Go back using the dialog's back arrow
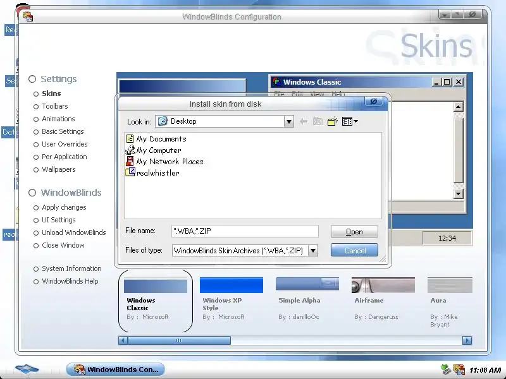506x379 pixels. 304,121
